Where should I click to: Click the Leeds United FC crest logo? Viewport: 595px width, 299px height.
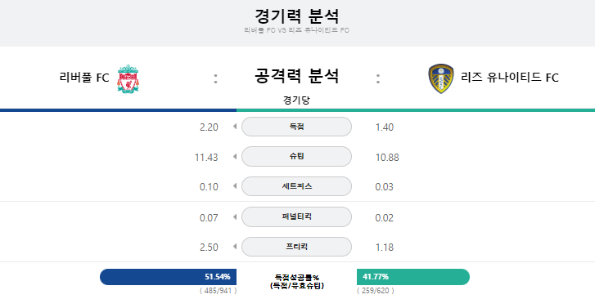pyautogui.click(x=440, y=78)
